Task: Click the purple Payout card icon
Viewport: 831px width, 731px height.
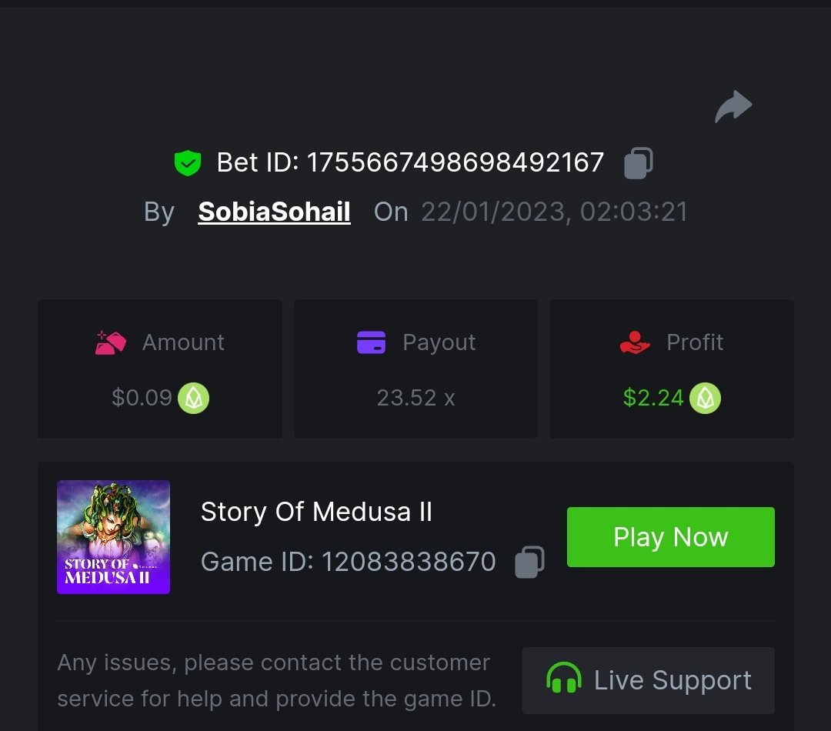Action: pyautogui.click(x=371, y=342)
